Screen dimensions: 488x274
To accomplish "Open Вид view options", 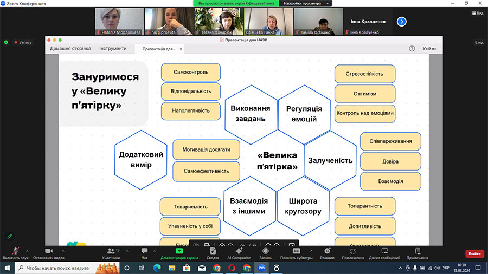I will 478,13.
